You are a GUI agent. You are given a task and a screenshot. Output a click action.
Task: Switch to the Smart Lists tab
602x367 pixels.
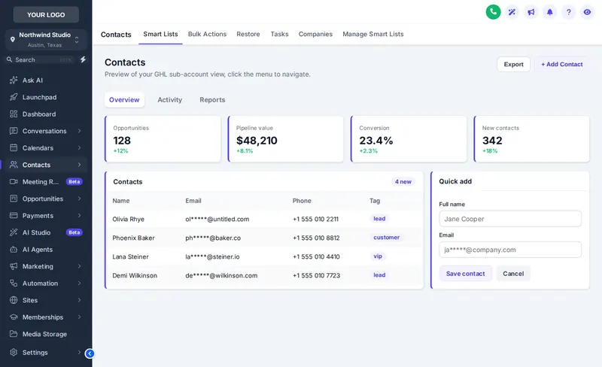point(160,34)
